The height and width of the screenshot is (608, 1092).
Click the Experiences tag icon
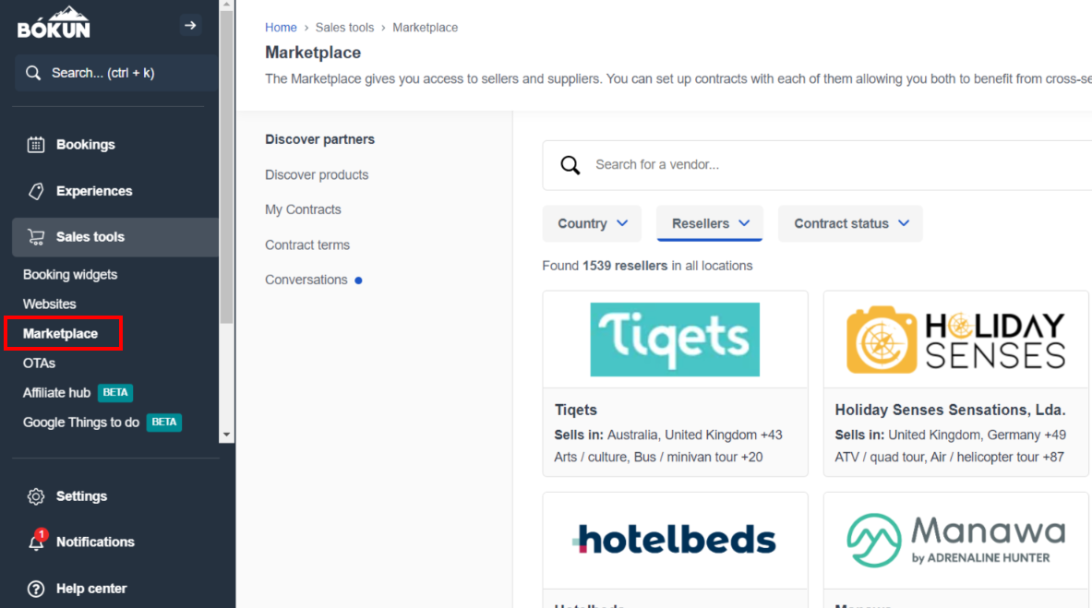click(35, 191)
